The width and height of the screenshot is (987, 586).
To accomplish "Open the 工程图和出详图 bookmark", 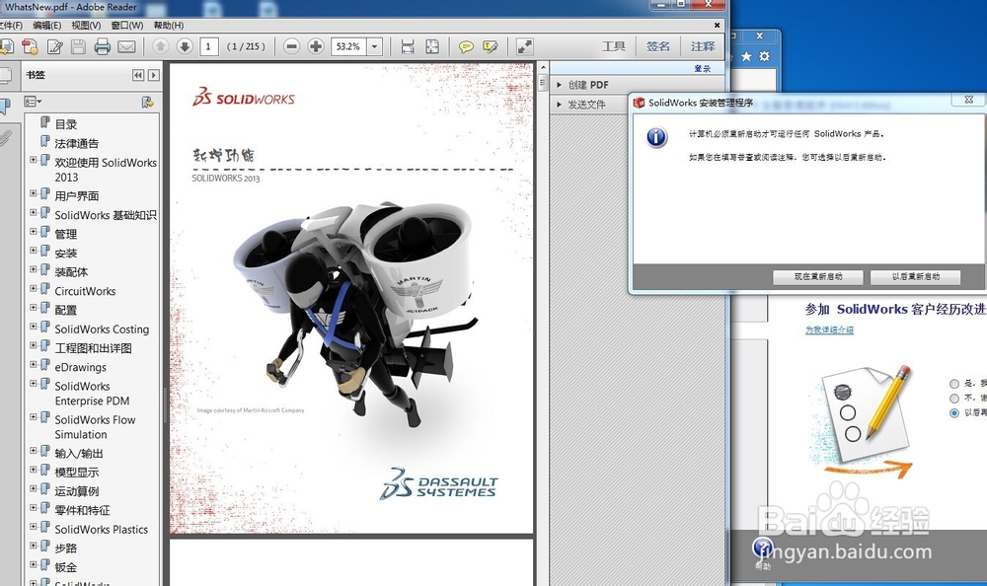I will coord(93,347).
